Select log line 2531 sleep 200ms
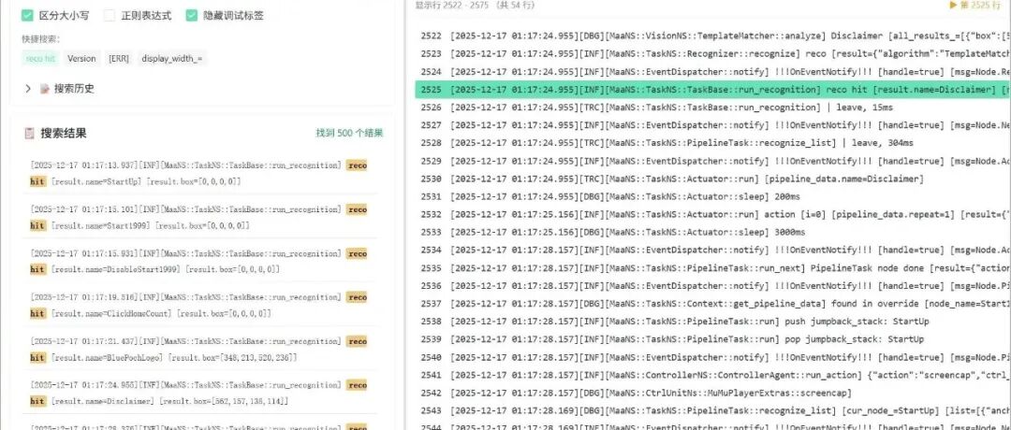1011x430 pixels. tap(713, 196)
